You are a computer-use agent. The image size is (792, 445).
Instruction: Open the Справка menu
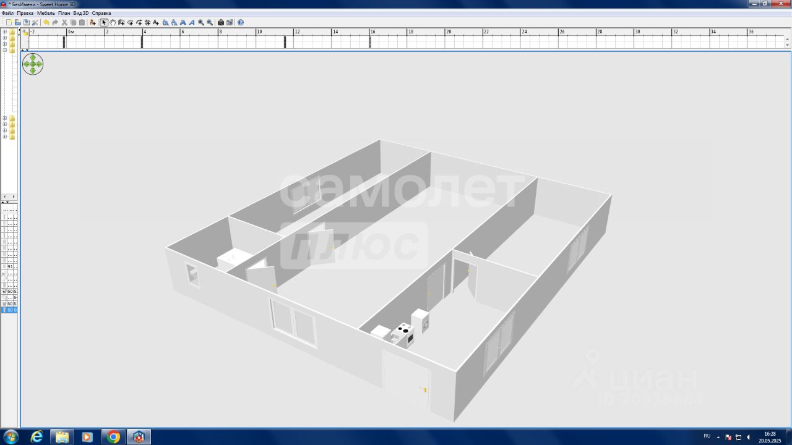point(101,13)
